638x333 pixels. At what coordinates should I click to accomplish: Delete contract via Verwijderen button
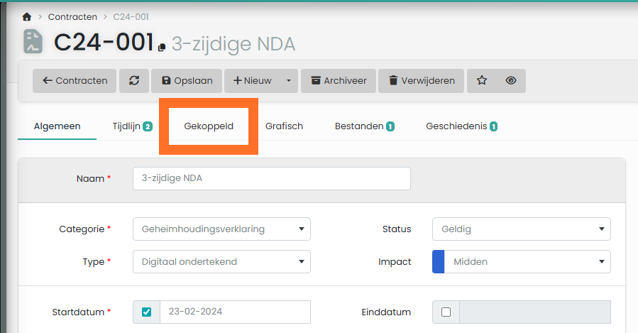422,81
